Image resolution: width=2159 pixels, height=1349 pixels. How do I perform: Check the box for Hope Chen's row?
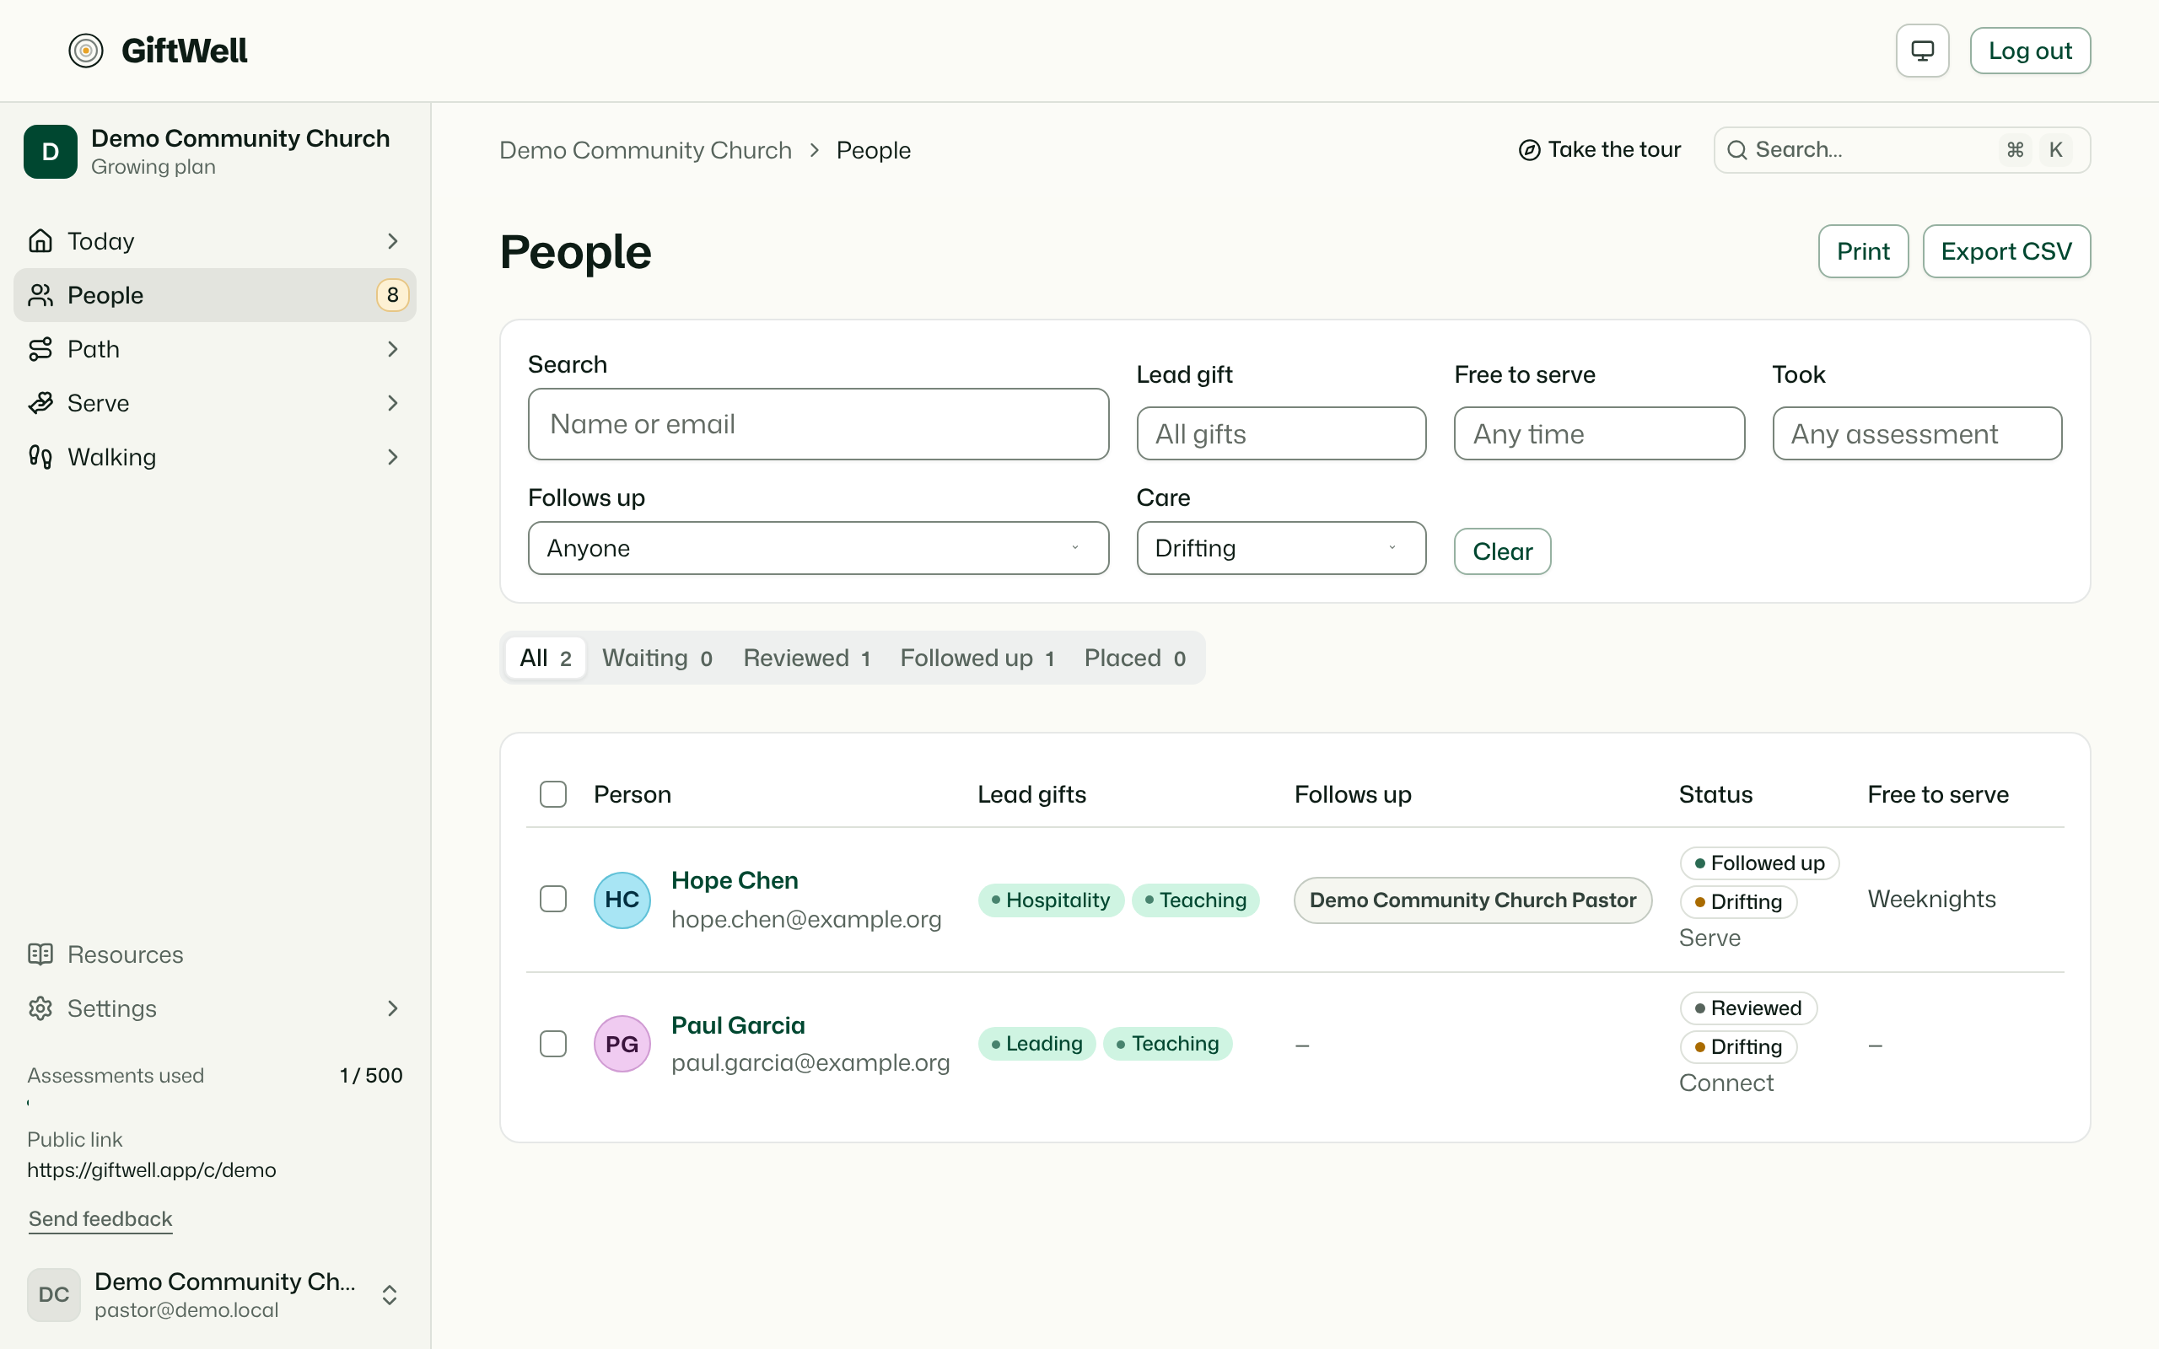click(553, 900)
